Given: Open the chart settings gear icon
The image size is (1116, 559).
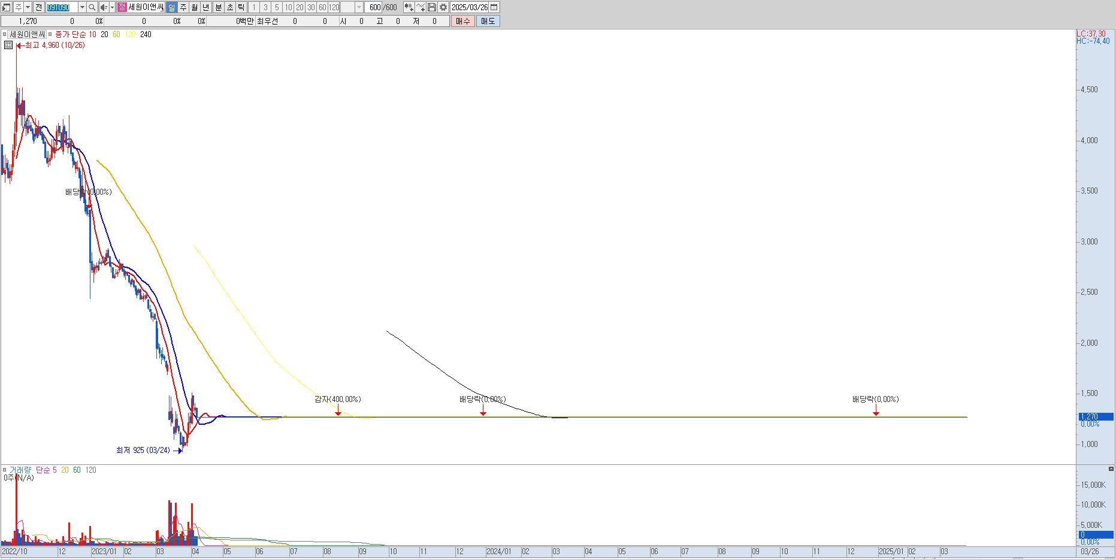Looking at the screenshot, I should [443, 7].
